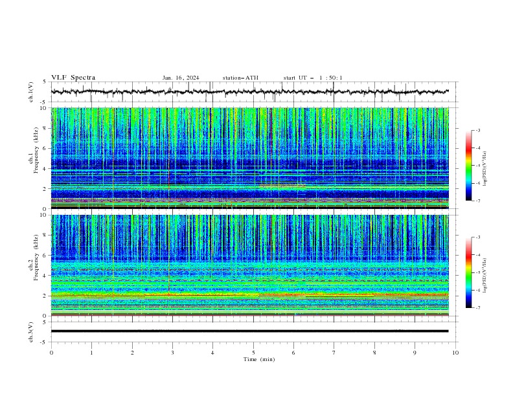Click the time axis tick label "2"
Screen dimensions: 513x396
132,353
